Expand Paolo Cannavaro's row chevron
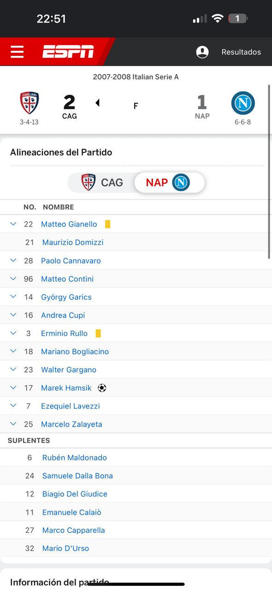This screenshot has width=272, height=591. (13, 260)
